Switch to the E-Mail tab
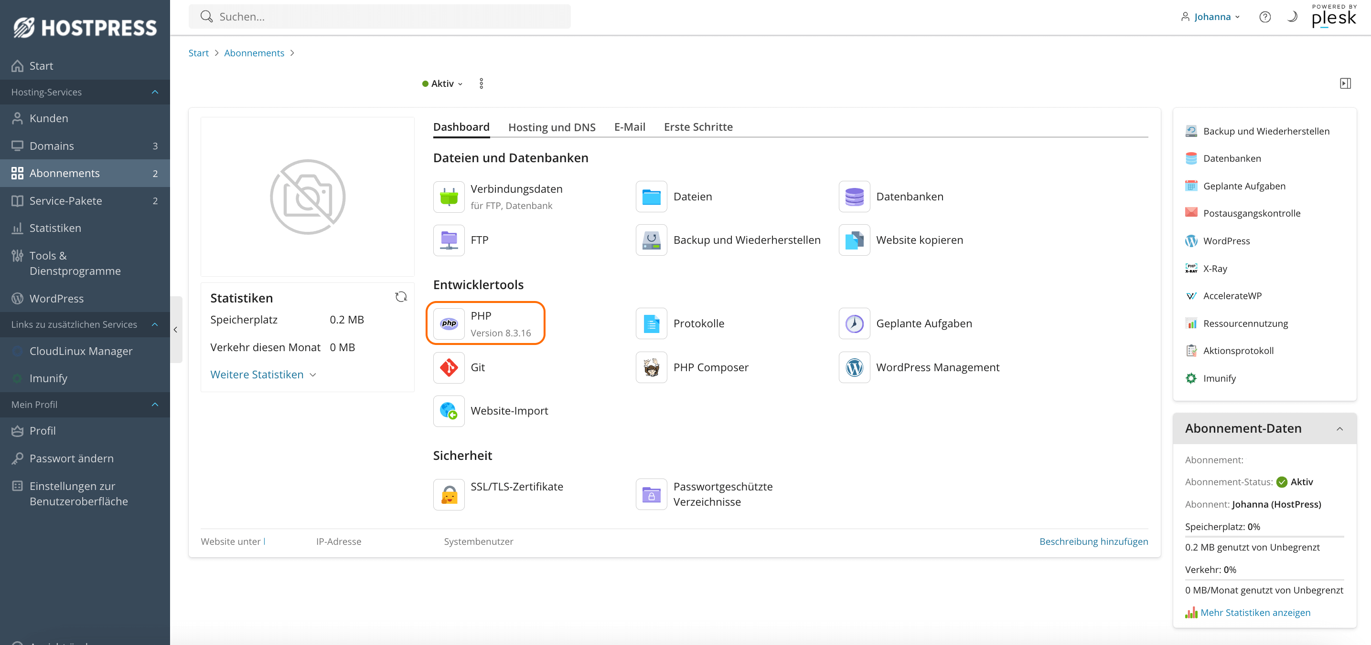 (x=630, y=127)
